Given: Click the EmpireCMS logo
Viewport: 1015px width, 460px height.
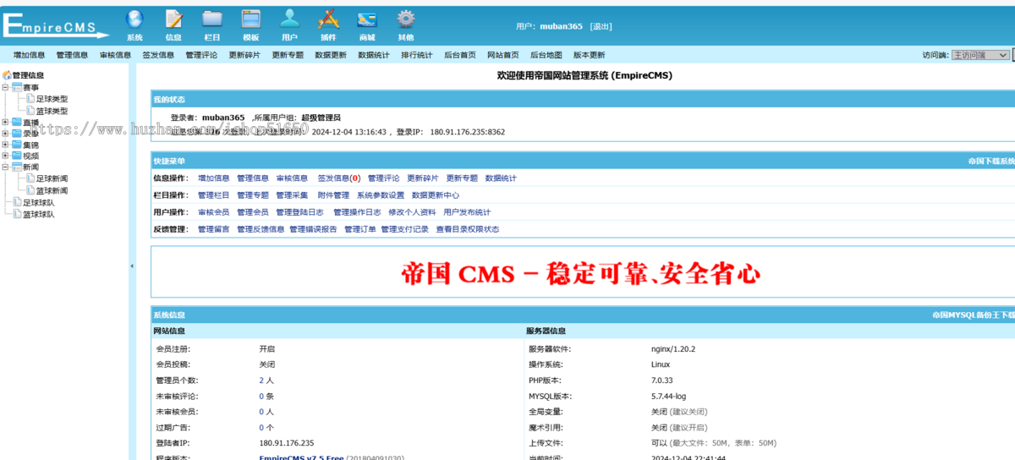Looking at the screenshot, I should [56, 26].
